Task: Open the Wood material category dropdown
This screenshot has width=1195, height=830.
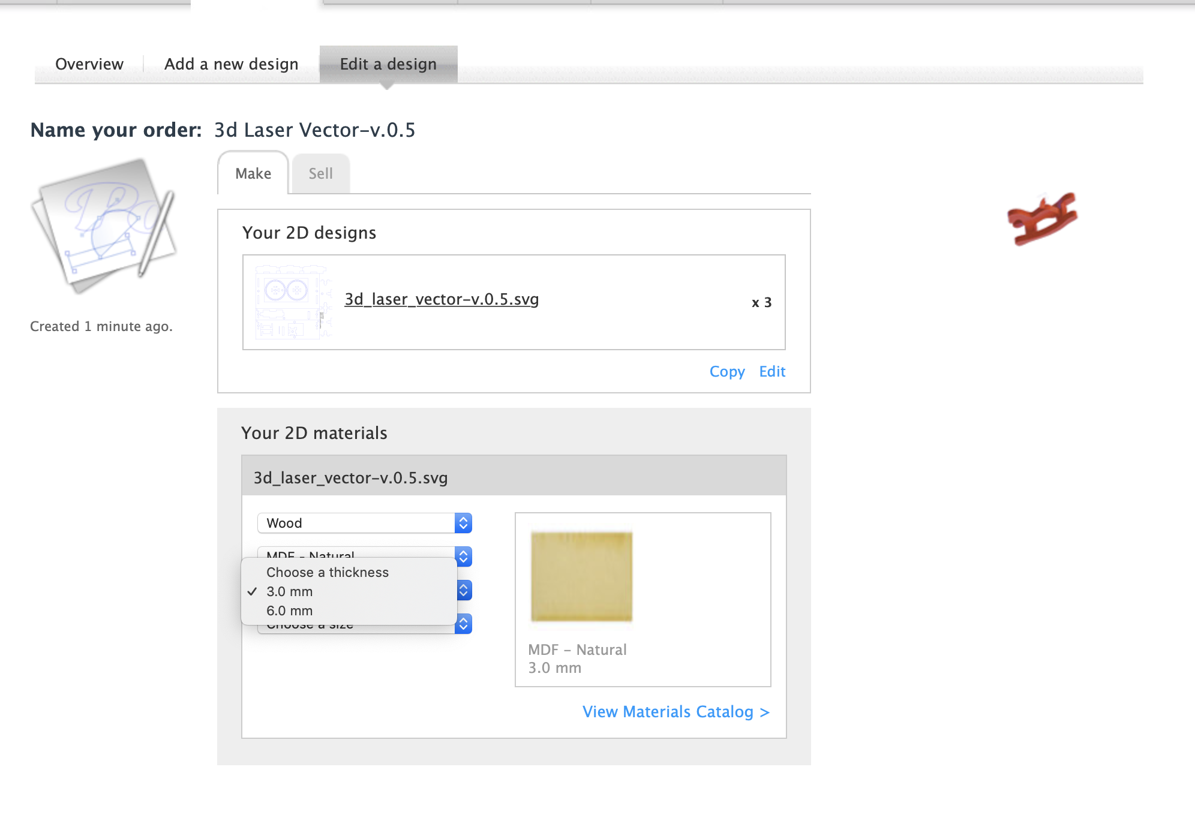Action: (364, 522)
